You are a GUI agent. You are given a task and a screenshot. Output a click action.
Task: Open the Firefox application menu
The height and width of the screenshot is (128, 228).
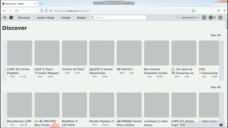(224, 11)
